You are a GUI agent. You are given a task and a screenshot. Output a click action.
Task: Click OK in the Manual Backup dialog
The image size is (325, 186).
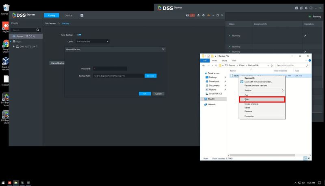[145, 94]
